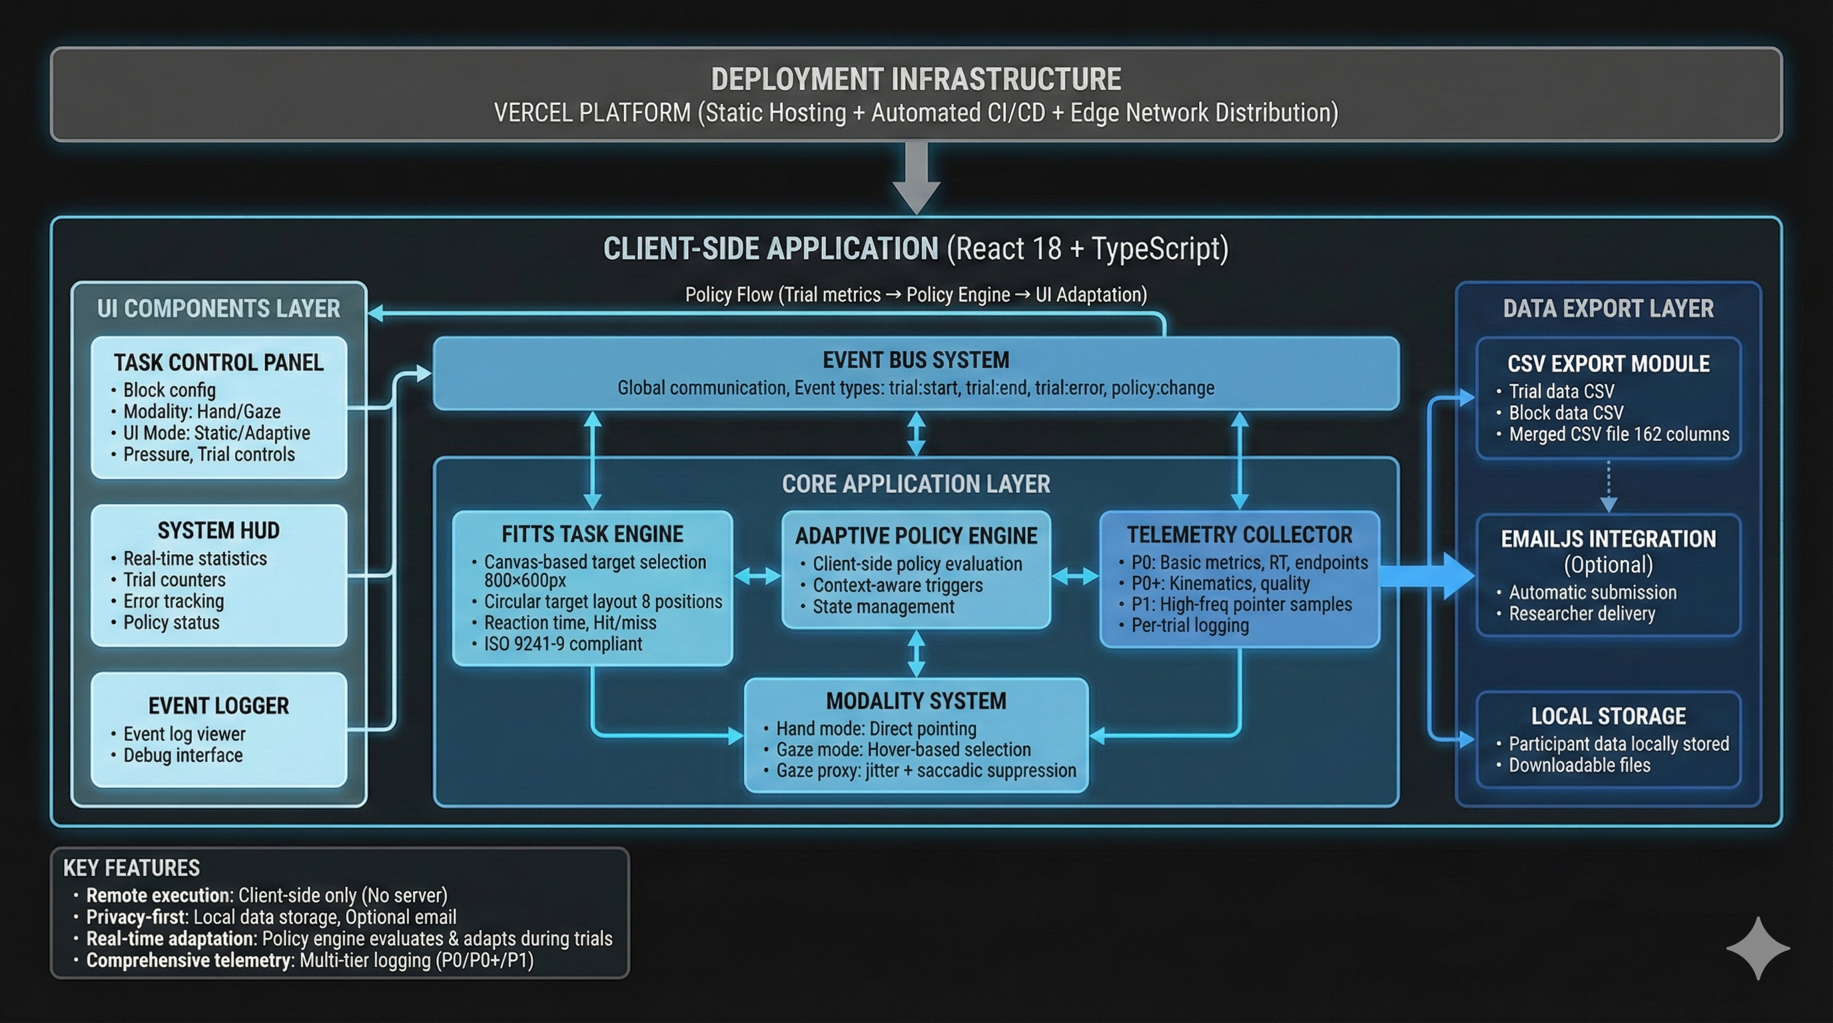
Task: Click double arrow between Adaptive Policy and Telemetry
Action: (x=1075, y=575)
